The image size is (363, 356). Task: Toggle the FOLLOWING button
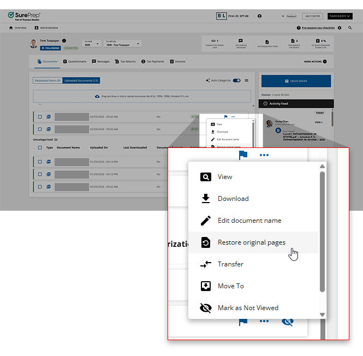[50, 48]
